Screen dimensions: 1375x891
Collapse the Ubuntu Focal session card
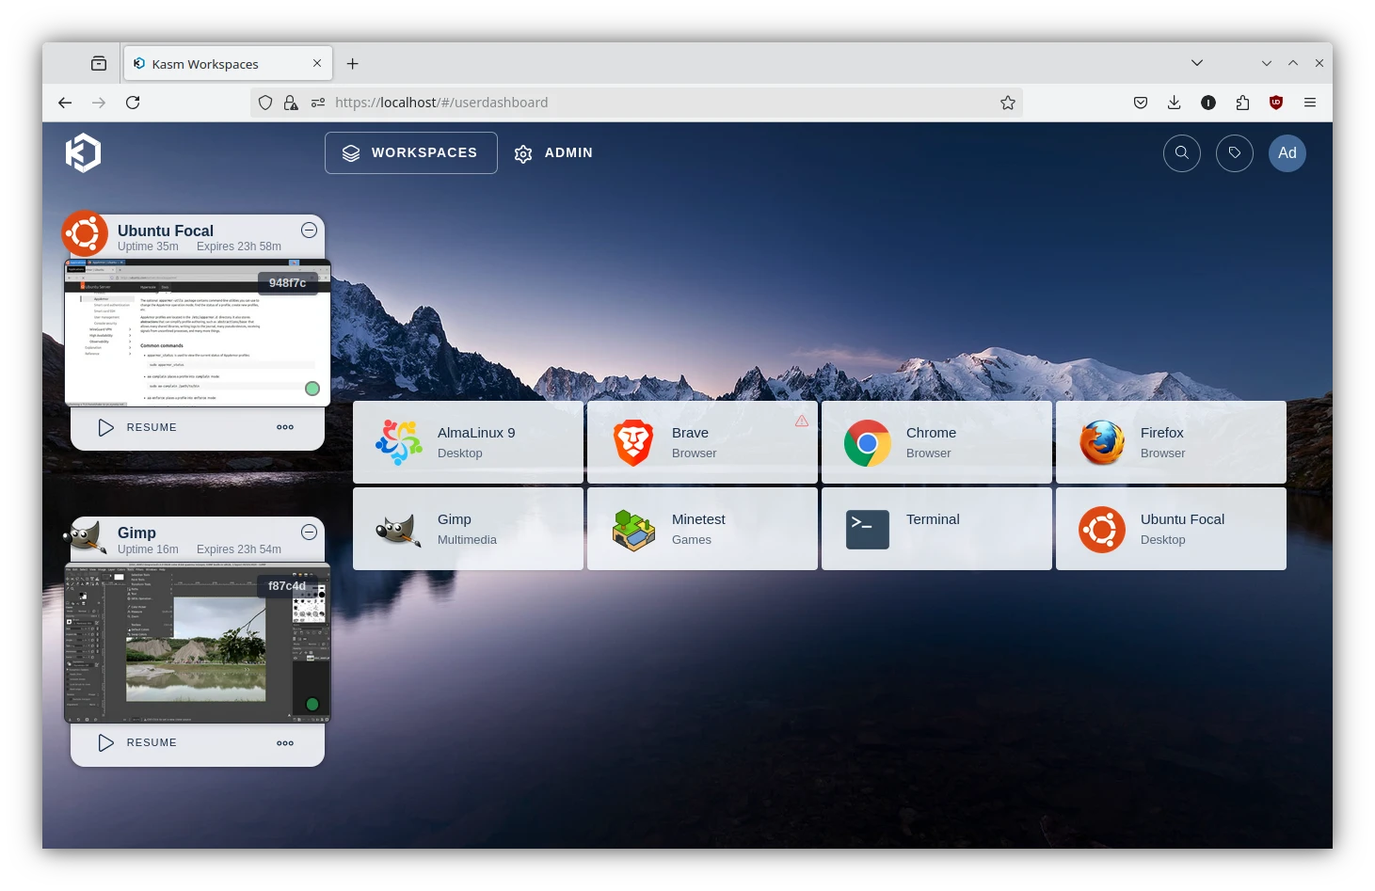coord(309,231)
